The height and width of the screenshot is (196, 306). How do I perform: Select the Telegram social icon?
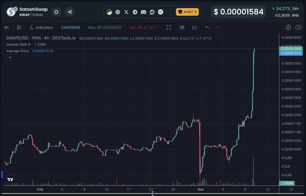tap(135, 12)
